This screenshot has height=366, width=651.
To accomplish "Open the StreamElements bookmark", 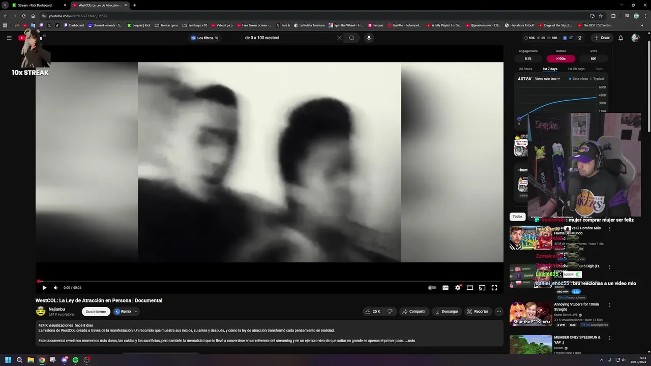I will (105, 25).
